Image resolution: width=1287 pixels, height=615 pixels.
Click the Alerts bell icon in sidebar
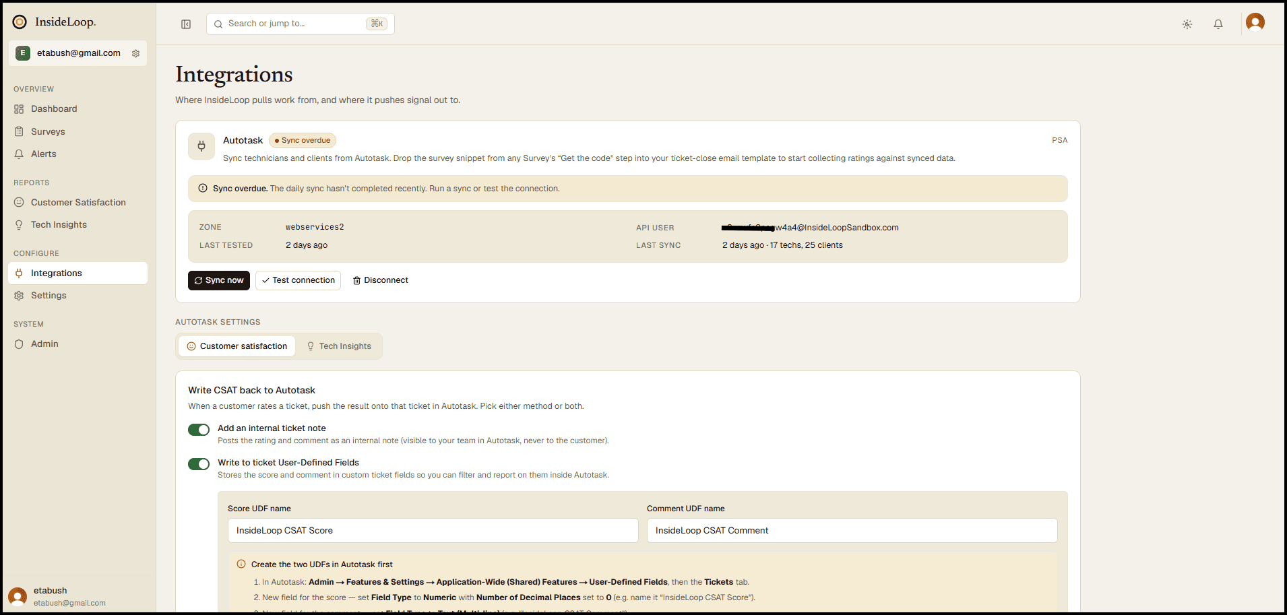19,154
